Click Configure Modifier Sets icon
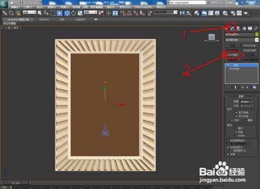The width and height of the screenshot is (260, 189). coord(254,87)
